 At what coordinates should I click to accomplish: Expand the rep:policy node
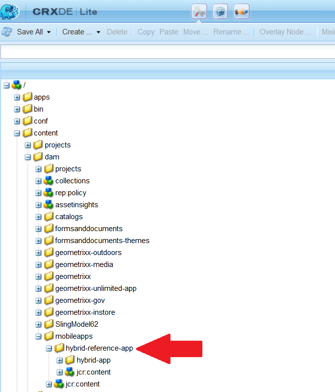38,193
